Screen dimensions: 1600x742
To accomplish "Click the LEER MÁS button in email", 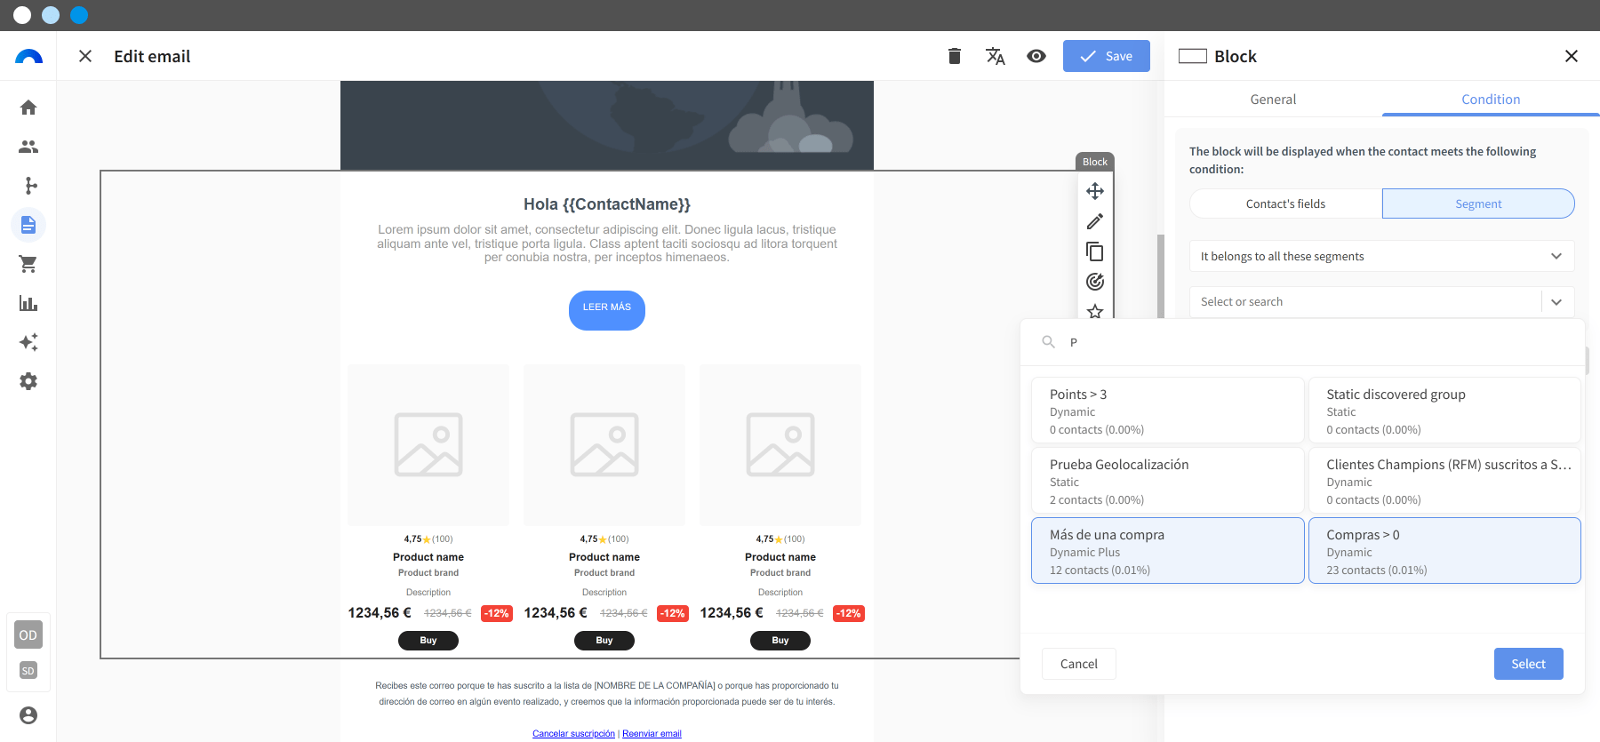I will point(607,310).
